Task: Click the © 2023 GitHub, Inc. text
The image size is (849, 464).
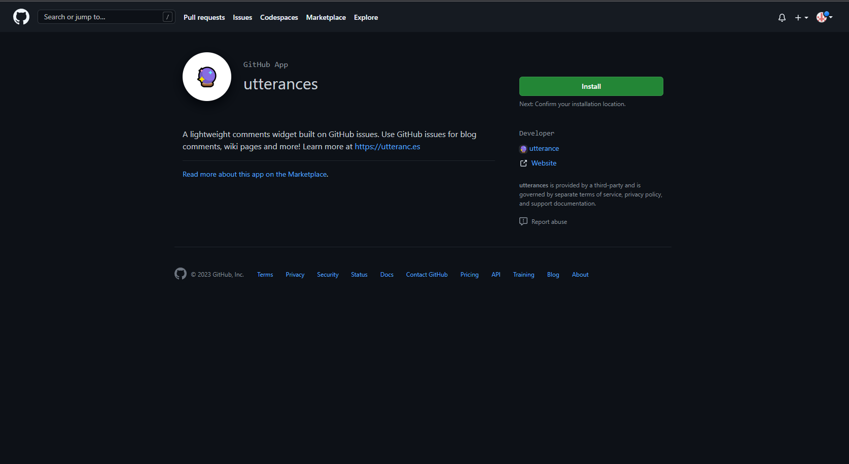Action: [217, 275]
